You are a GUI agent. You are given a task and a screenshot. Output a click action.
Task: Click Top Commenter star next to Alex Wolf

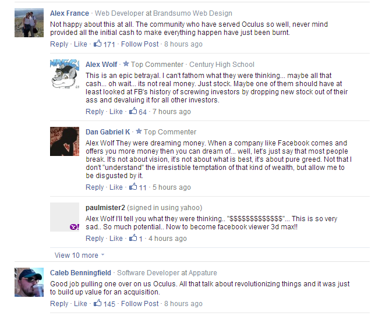click(126, 64)
